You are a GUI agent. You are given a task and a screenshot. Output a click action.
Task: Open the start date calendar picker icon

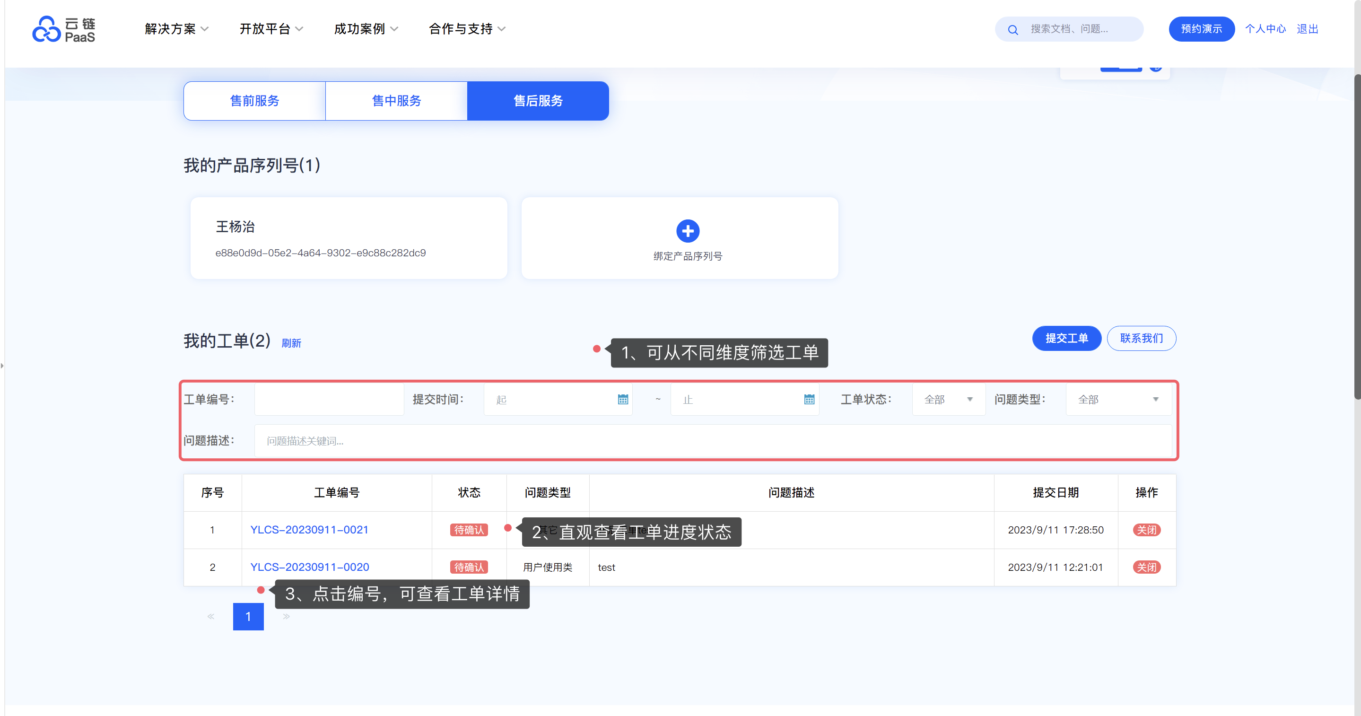[x=623, y=400]
